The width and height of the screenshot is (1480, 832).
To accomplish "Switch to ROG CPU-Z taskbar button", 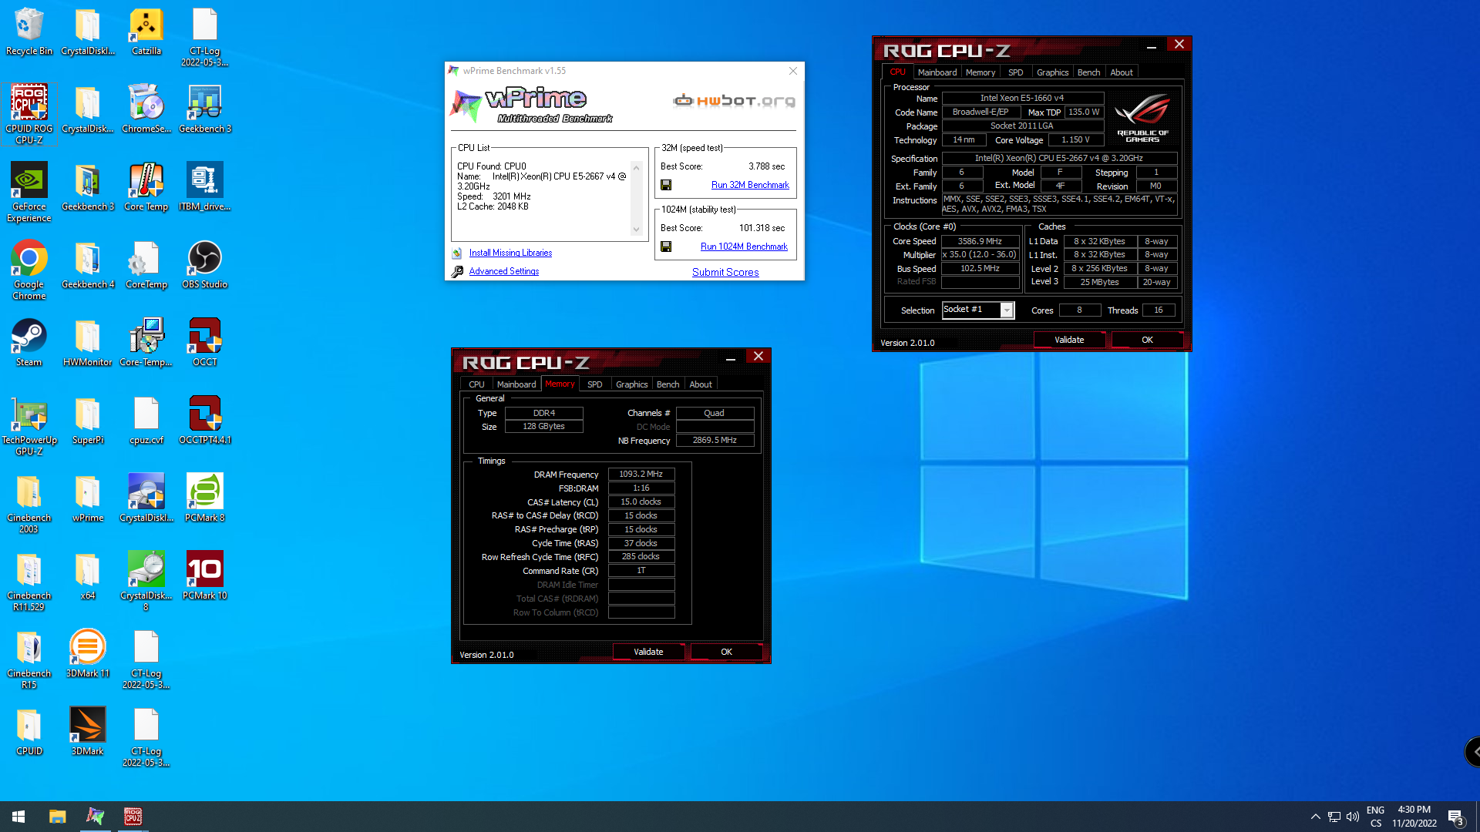I will point(133,817).
